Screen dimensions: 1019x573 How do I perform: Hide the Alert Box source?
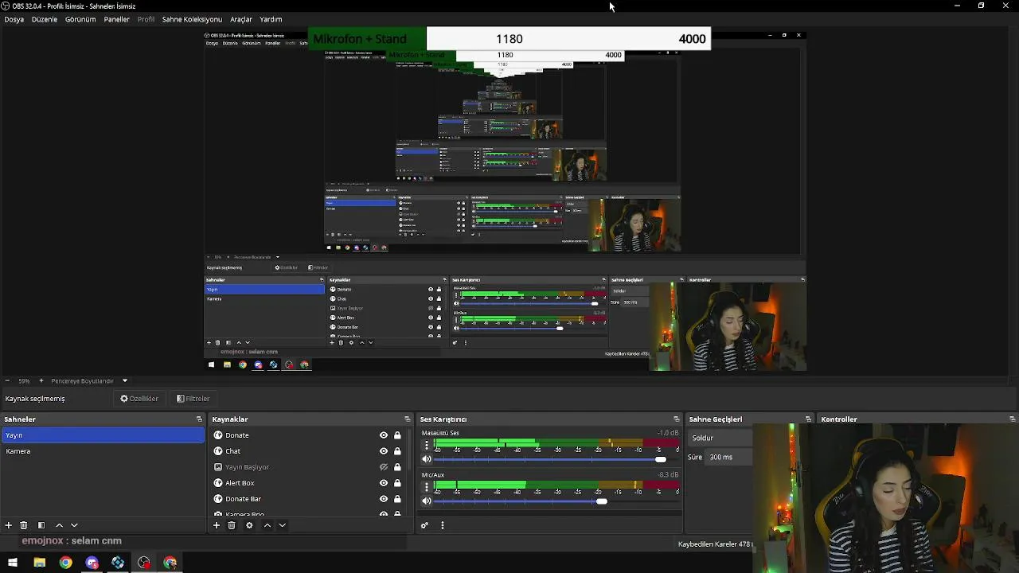(x=384, y=483)
